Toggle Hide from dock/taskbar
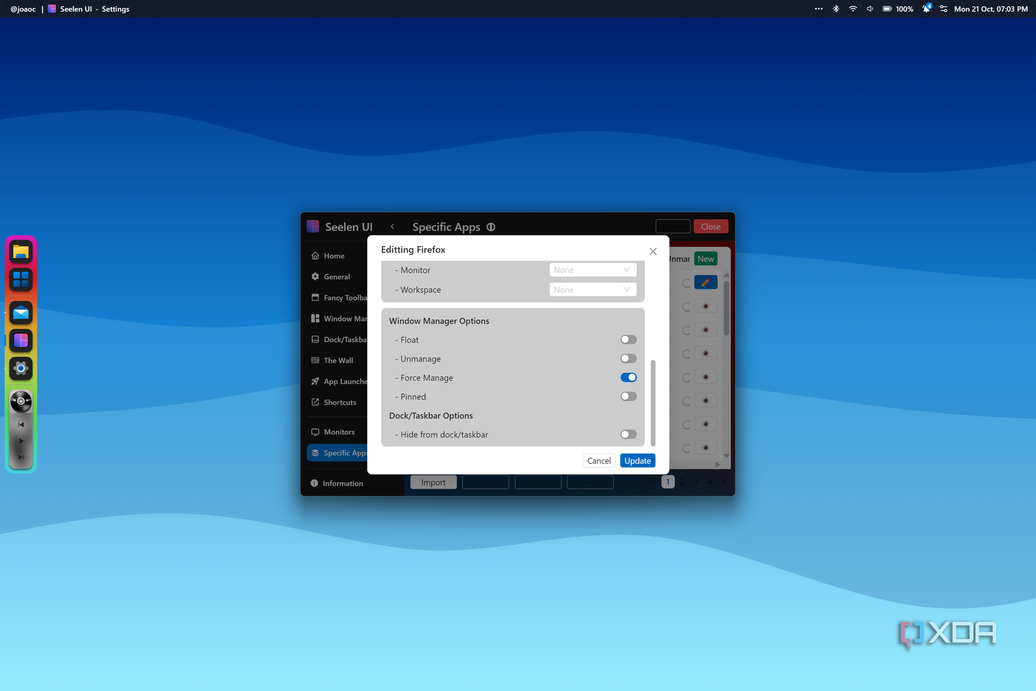The image size is (1036, 691). [x=628, y=435]
